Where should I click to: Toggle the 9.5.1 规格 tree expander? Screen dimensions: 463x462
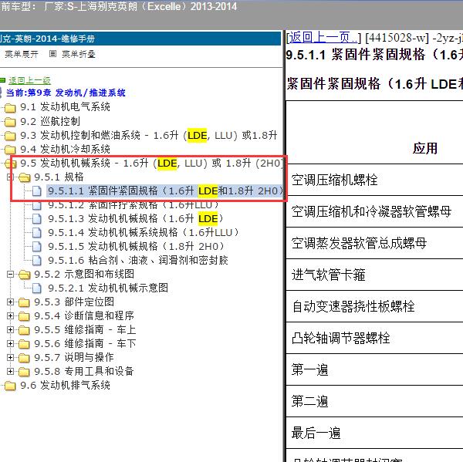point(9,177)
